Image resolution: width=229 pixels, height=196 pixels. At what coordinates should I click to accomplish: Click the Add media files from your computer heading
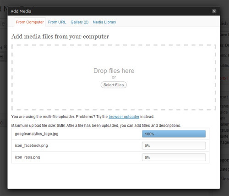coord(60,37)
